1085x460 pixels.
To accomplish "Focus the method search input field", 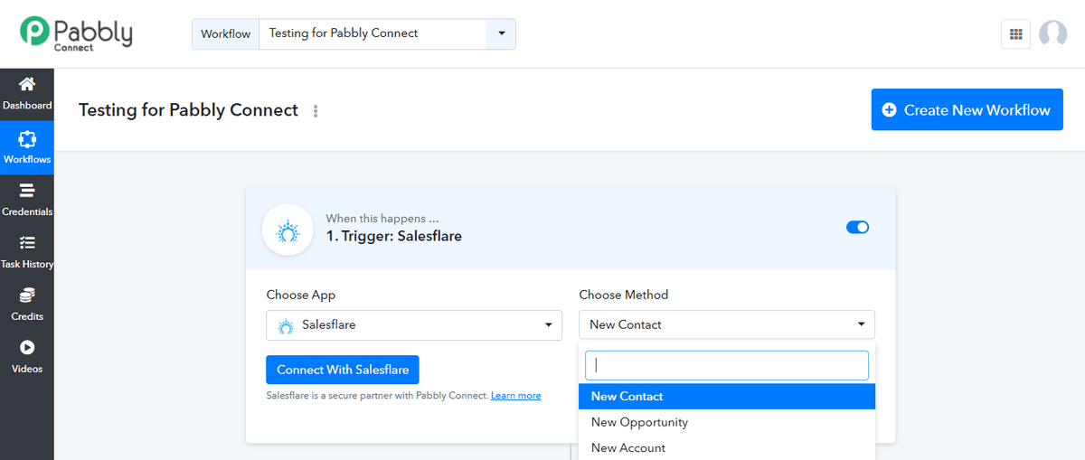I will point(727,365).
